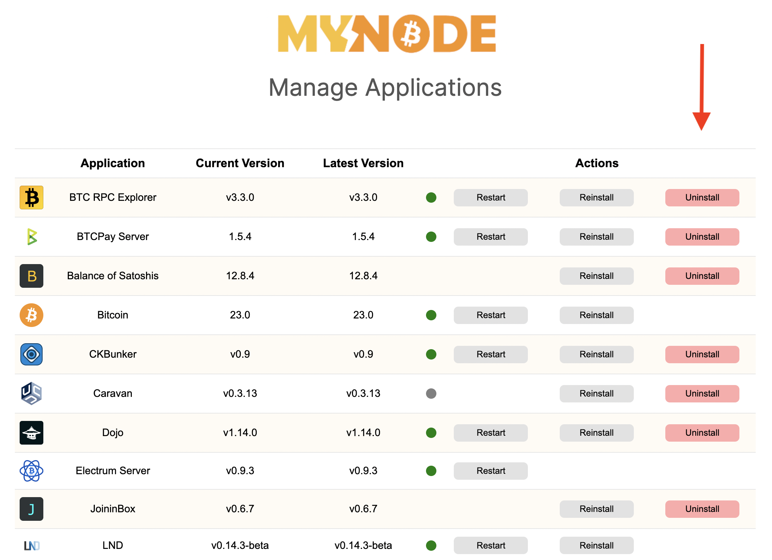
Task: Click green status dot for Electrum Server
Action: pyautogui.click(x=431, y=471)
